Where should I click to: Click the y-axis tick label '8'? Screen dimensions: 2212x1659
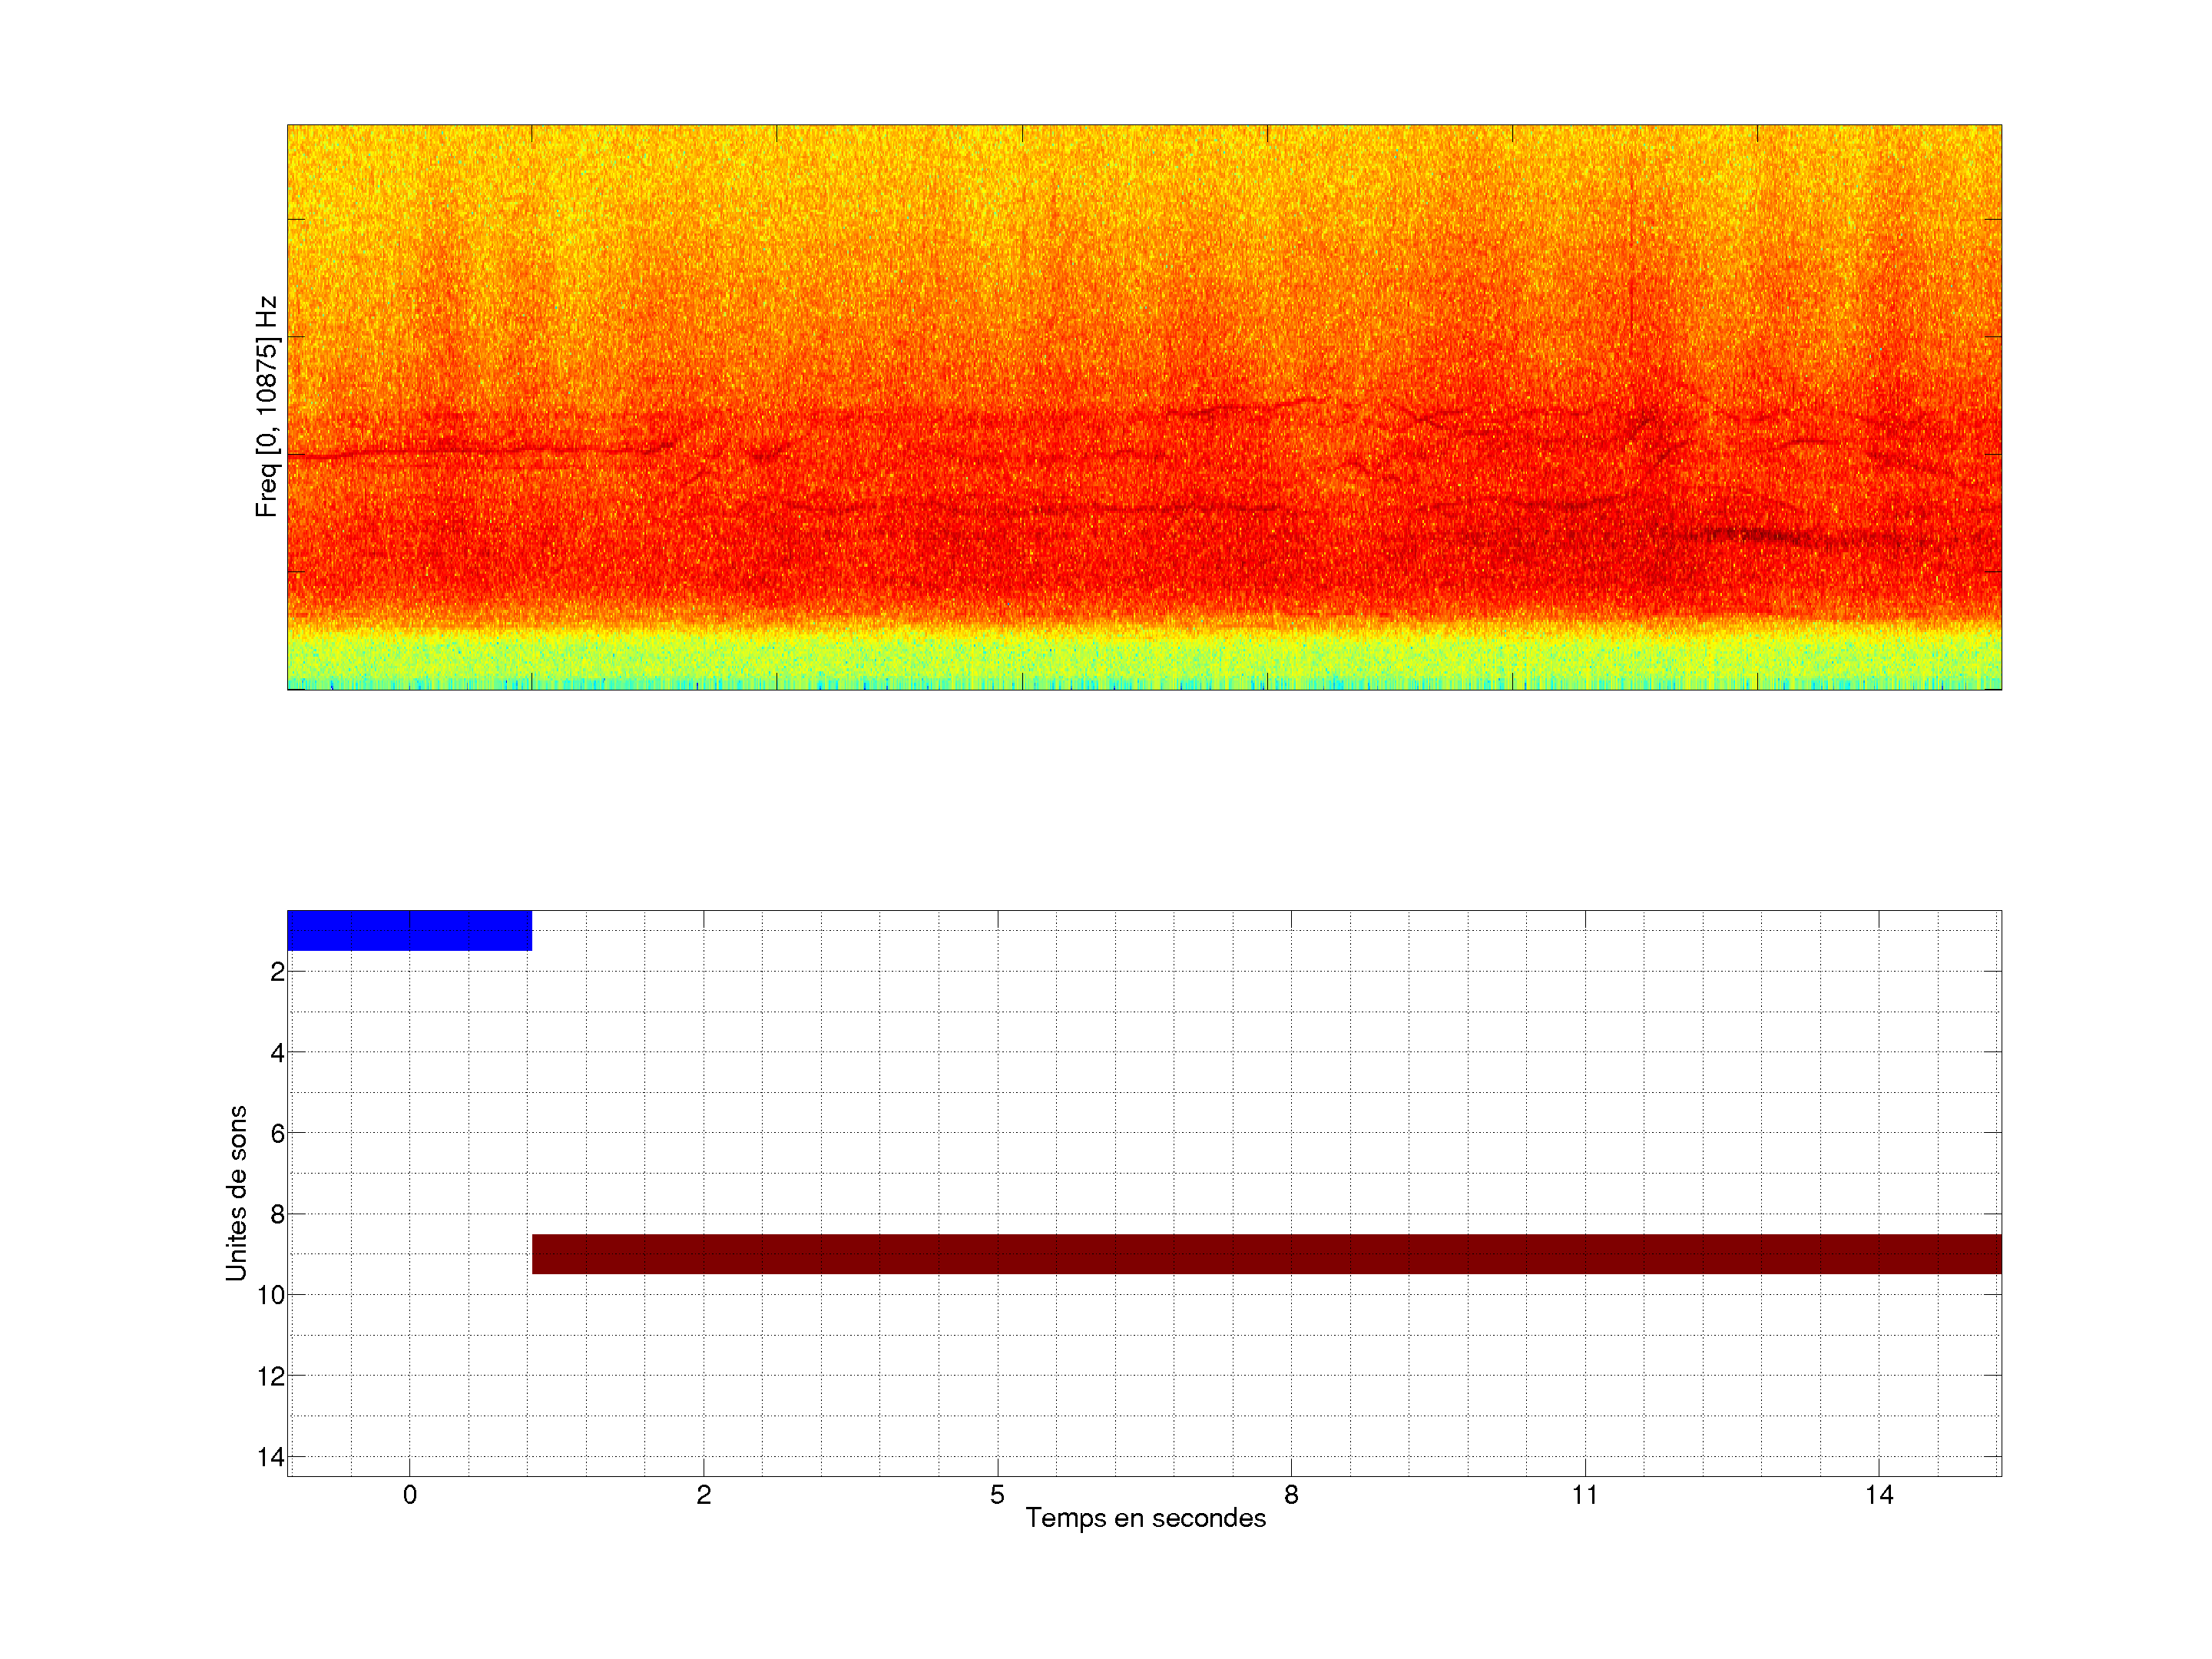pos(277,1214)
